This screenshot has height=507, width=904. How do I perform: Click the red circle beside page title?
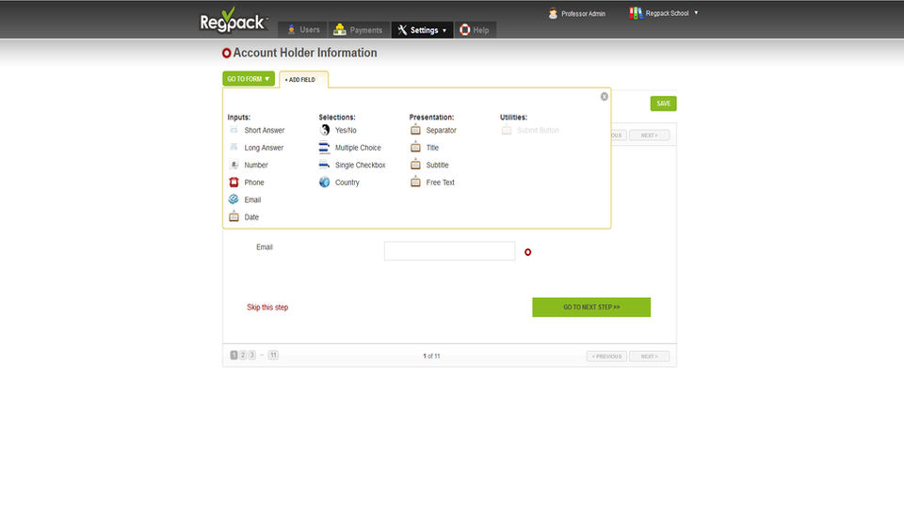[x=227, y=53]
